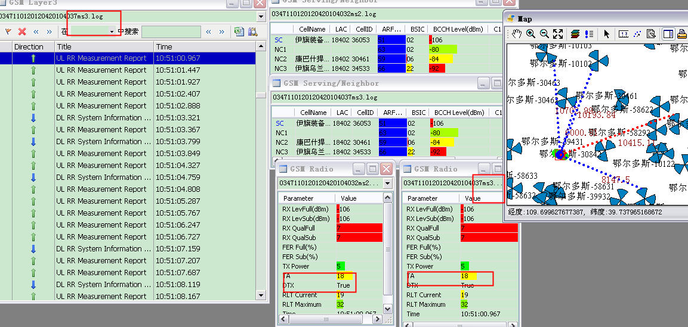Open the binoculars find icon in Layer3
This screenshot has height=327, width=688.
click(253, 32)
